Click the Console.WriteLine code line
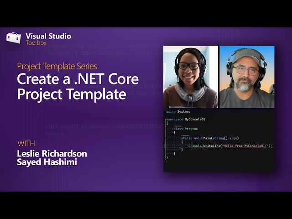 230,146
